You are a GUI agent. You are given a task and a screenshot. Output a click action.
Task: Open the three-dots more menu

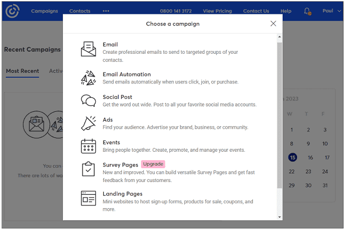106,11
